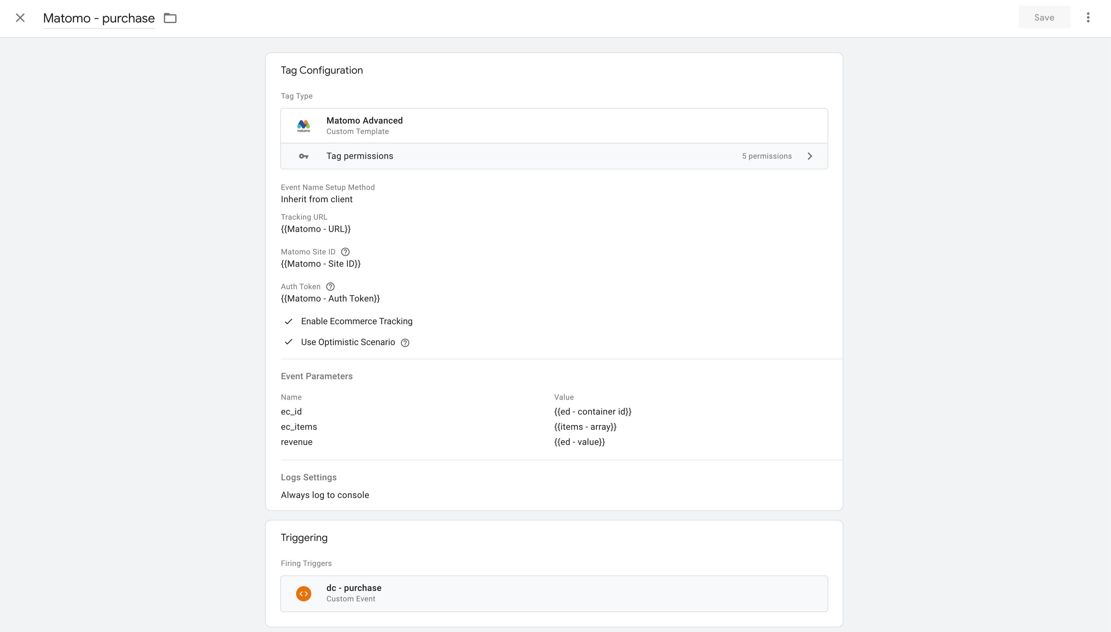
Task: Click the {{Matomo - Auth Token}} value
Action: [330, 298]
